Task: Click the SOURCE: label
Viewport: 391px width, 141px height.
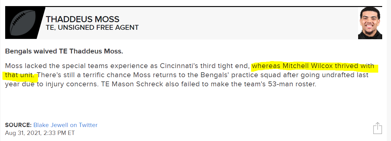Action: [18, 125]
